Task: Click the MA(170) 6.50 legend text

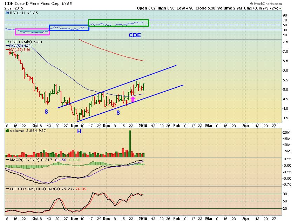Action: click(20, 50)
